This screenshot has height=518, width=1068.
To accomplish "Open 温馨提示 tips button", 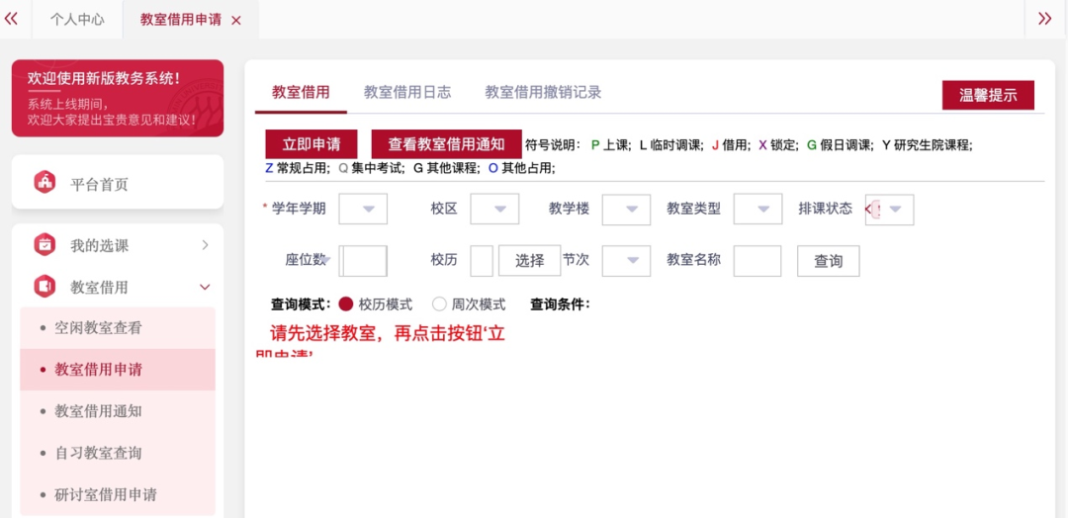I will (x=988, y=95).
